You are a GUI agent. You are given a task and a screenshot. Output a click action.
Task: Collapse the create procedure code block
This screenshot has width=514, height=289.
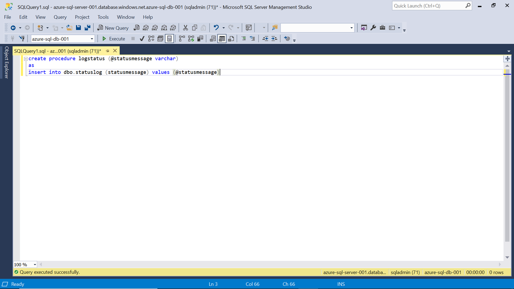pos(26,59)
